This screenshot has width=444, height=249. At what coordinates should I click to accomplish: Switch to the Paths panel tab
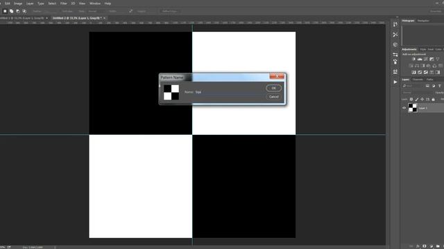pyautogui.click(x=429, y=80)
